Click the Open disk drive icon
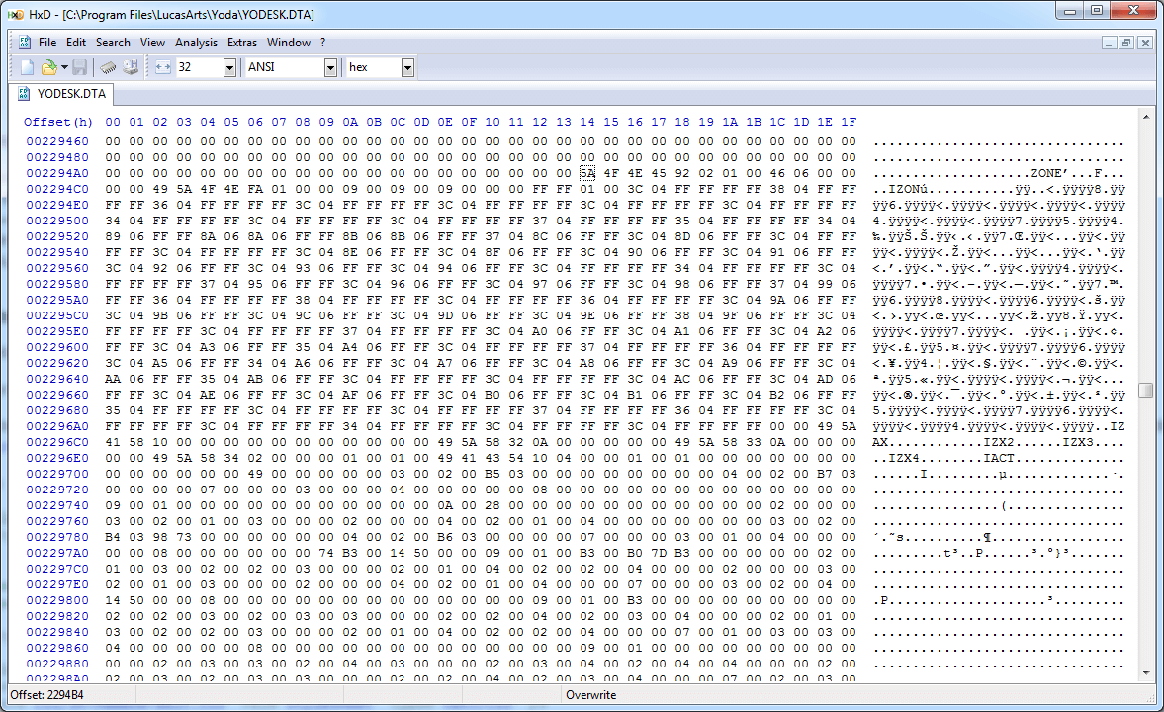Viewport: 1164px width, 712px height. coord(131,67)
